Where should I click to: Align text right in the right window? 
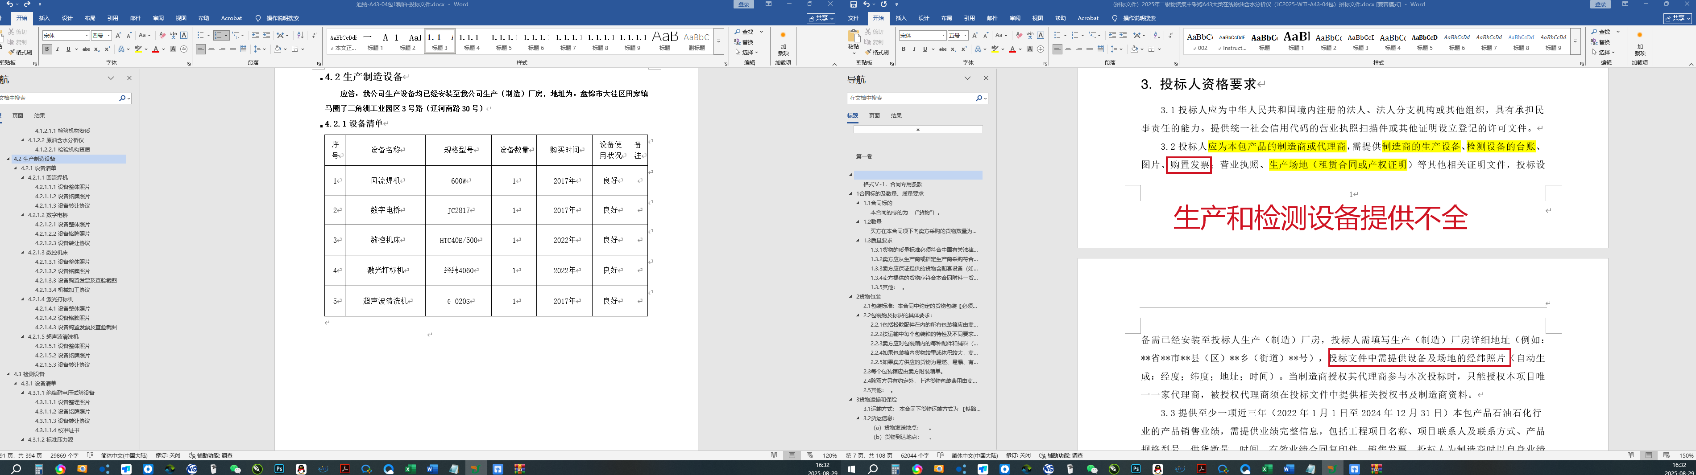[x=1078, y=49]
